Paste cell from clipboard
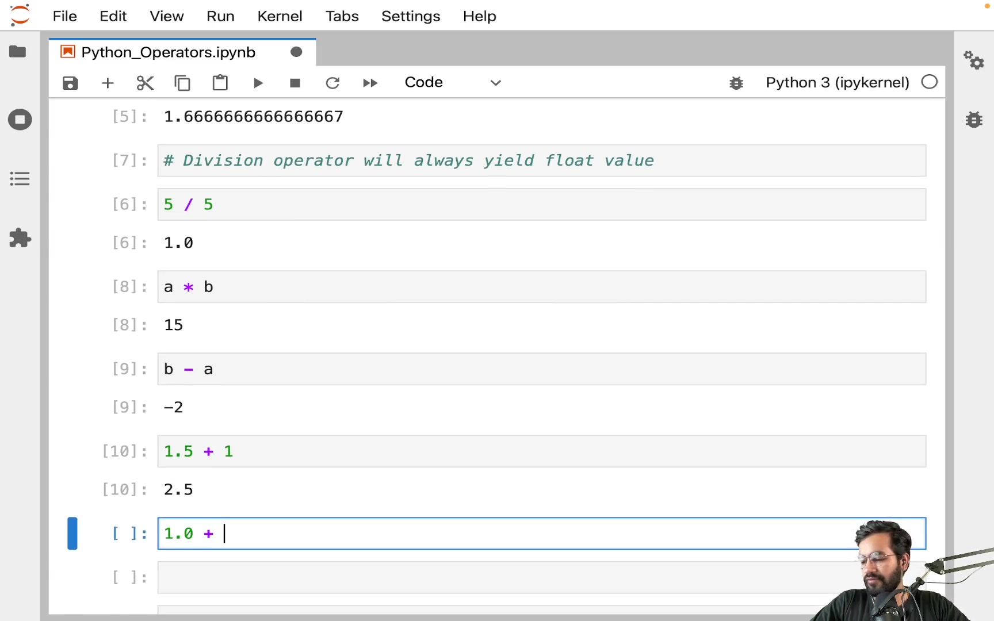This screenshot has width=994, height=621. 220,83
